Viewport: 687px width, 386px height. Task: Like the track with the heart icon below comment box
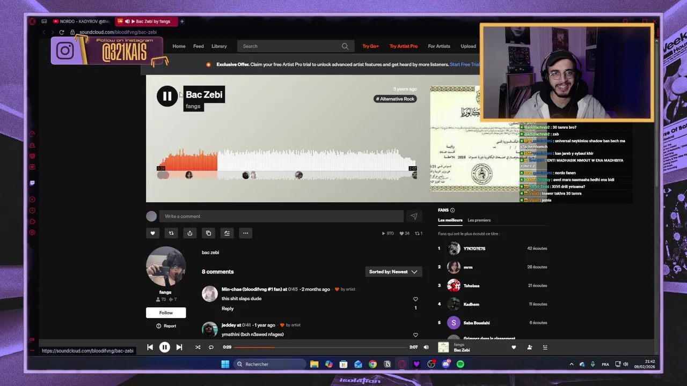coord(152,233)
